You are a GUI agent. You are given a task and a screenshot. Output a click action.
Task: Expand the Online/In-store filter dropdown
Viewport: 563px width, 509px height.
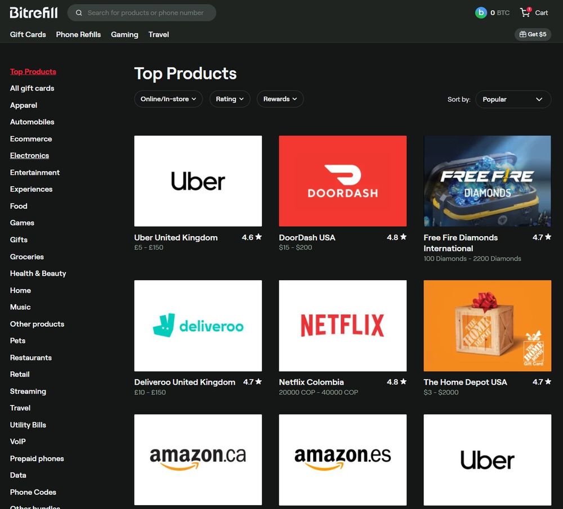(168, 99)
